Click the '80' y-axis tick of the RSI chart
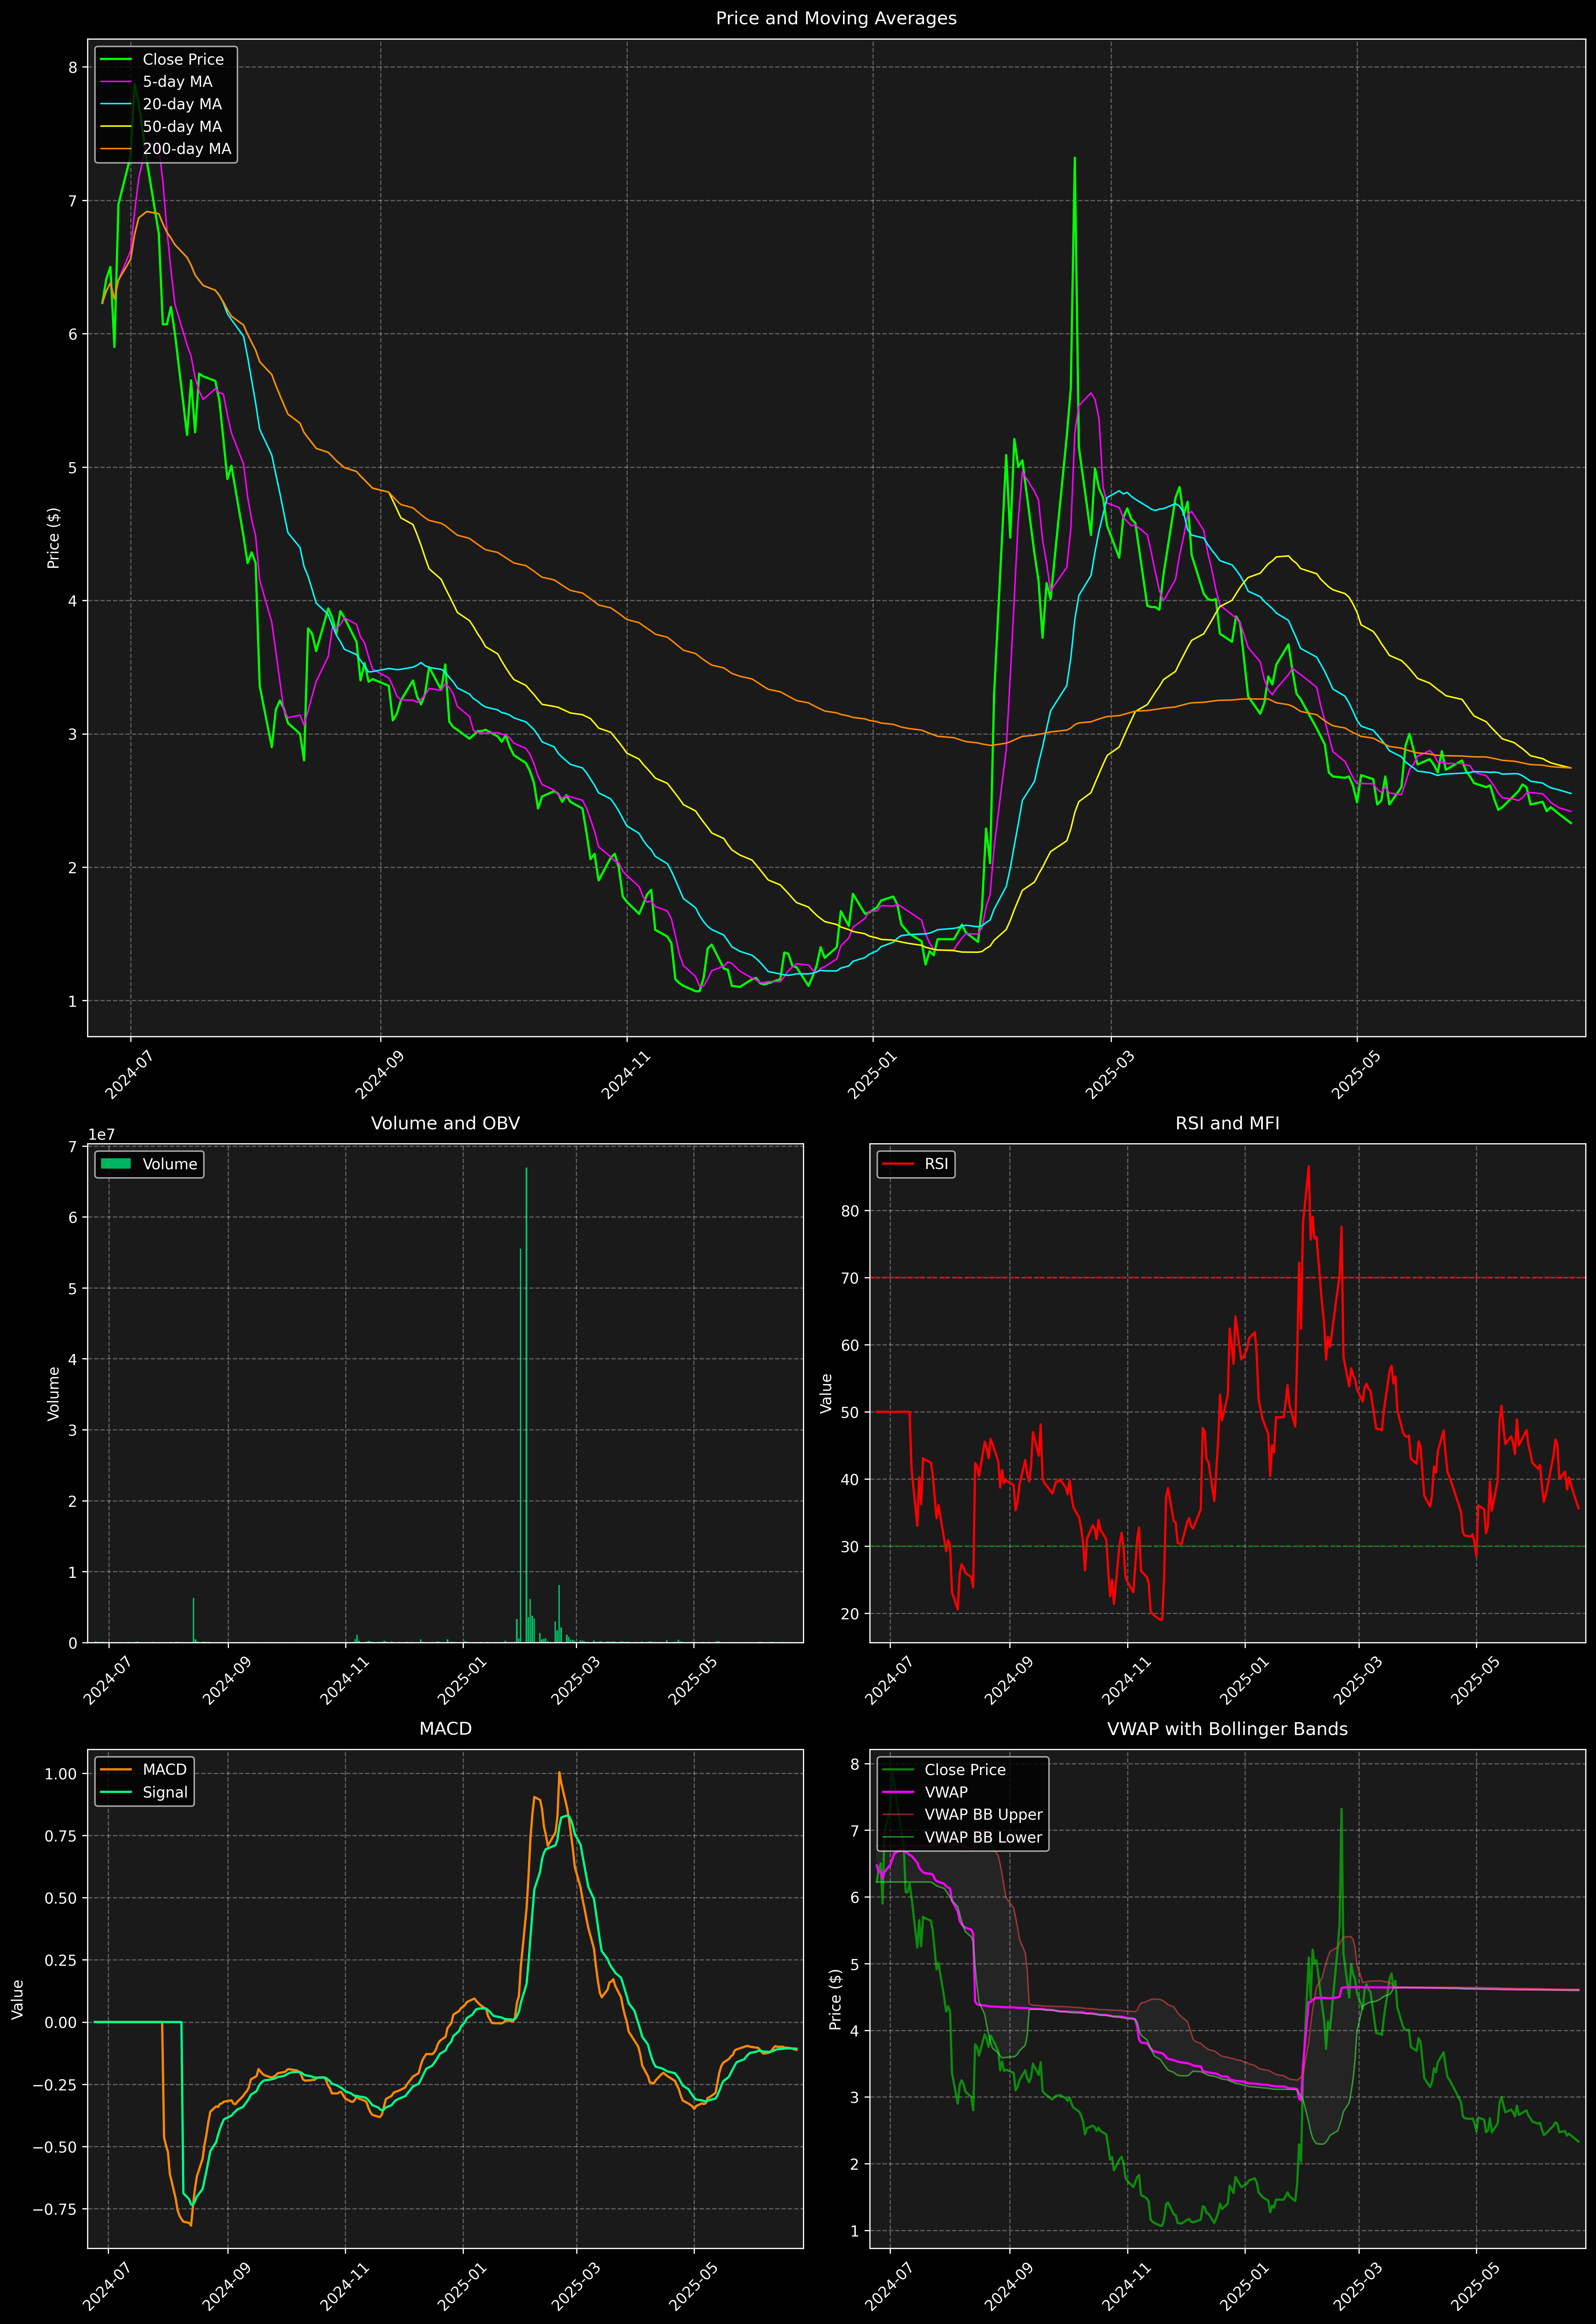 point(850,1211)
